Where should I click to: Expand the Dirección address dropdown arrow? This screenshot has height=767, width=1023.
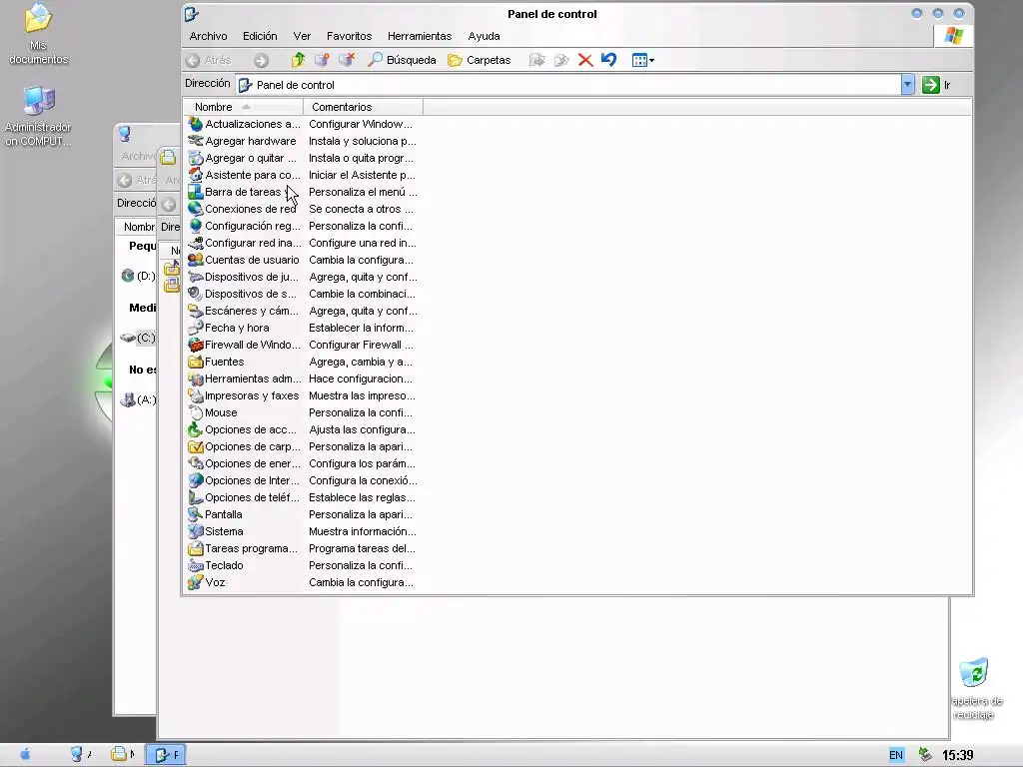(907, 84)
